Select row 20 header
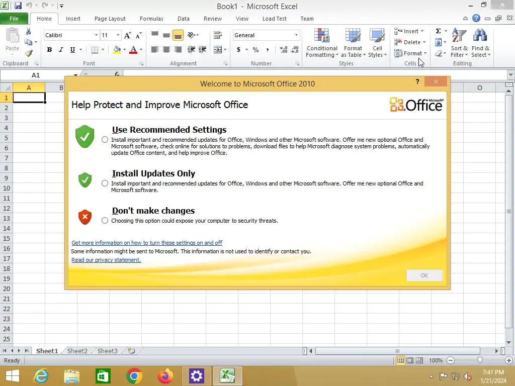Image resolution: width=515 pixels, height=386 pixels. pos(6,289)
